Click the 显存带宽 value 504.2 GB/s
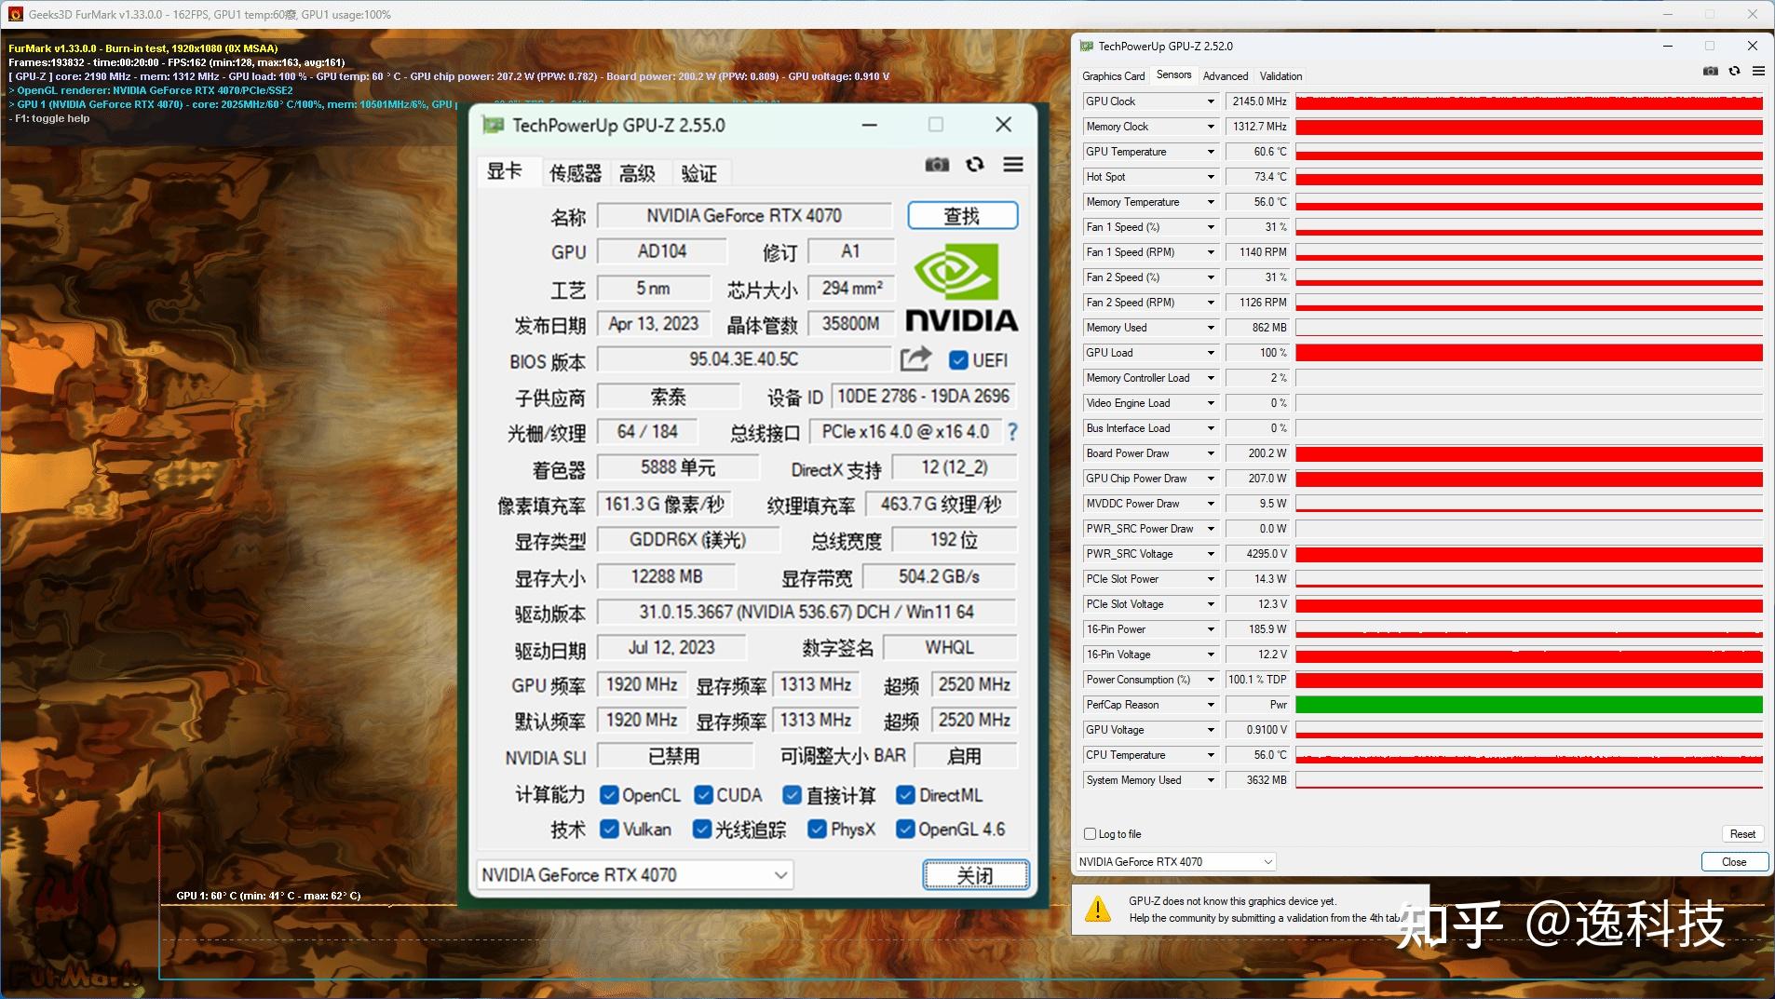The width and height of the screenshot is (1775, 999). (940, 577)
